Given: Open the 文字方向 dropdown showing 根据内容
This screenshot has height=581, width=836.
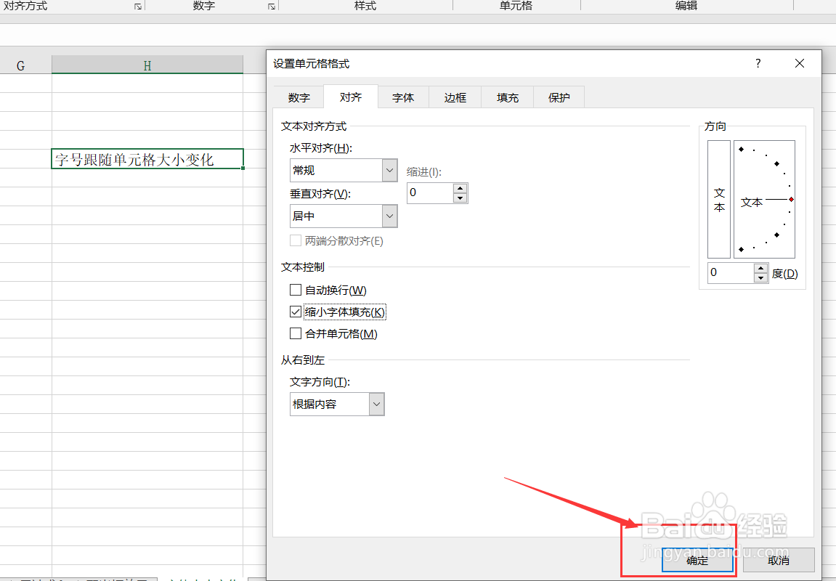Looking at the screenshot, I should click(x=376, y=404).
